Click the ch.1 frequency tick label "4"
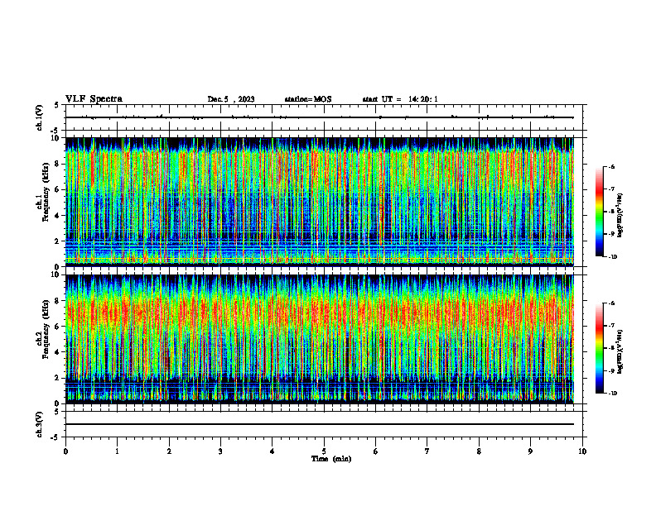 pyautogui.click(x=58, y=216)
